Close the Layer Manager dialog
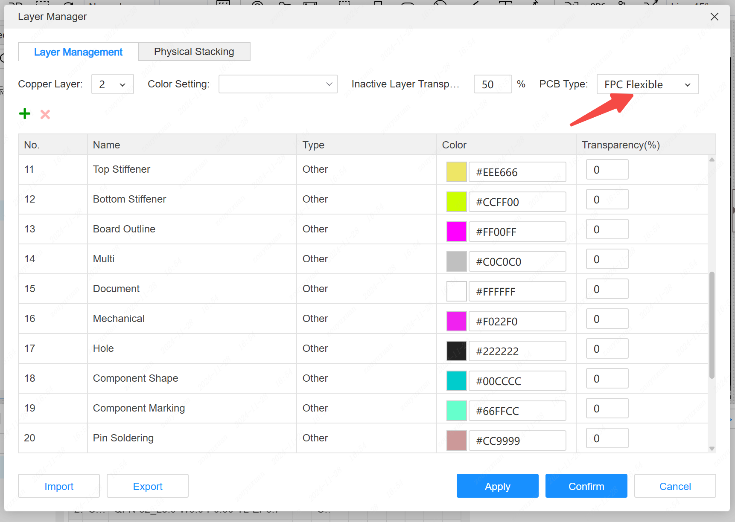This screenshot has width=735, height=522. pyautogui.click(x=714, y=17)
